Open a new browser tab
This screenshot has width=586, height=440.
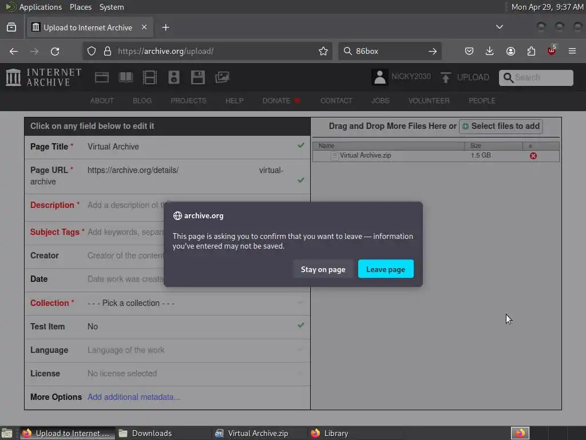point(165,27)
